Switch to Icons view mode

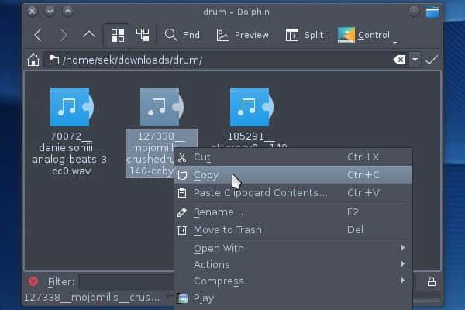118,36
